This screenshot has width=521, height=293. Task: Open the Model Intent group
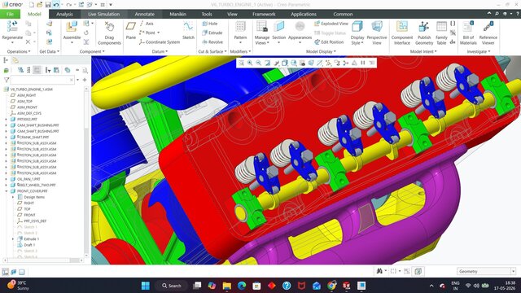tap(423, 51)
